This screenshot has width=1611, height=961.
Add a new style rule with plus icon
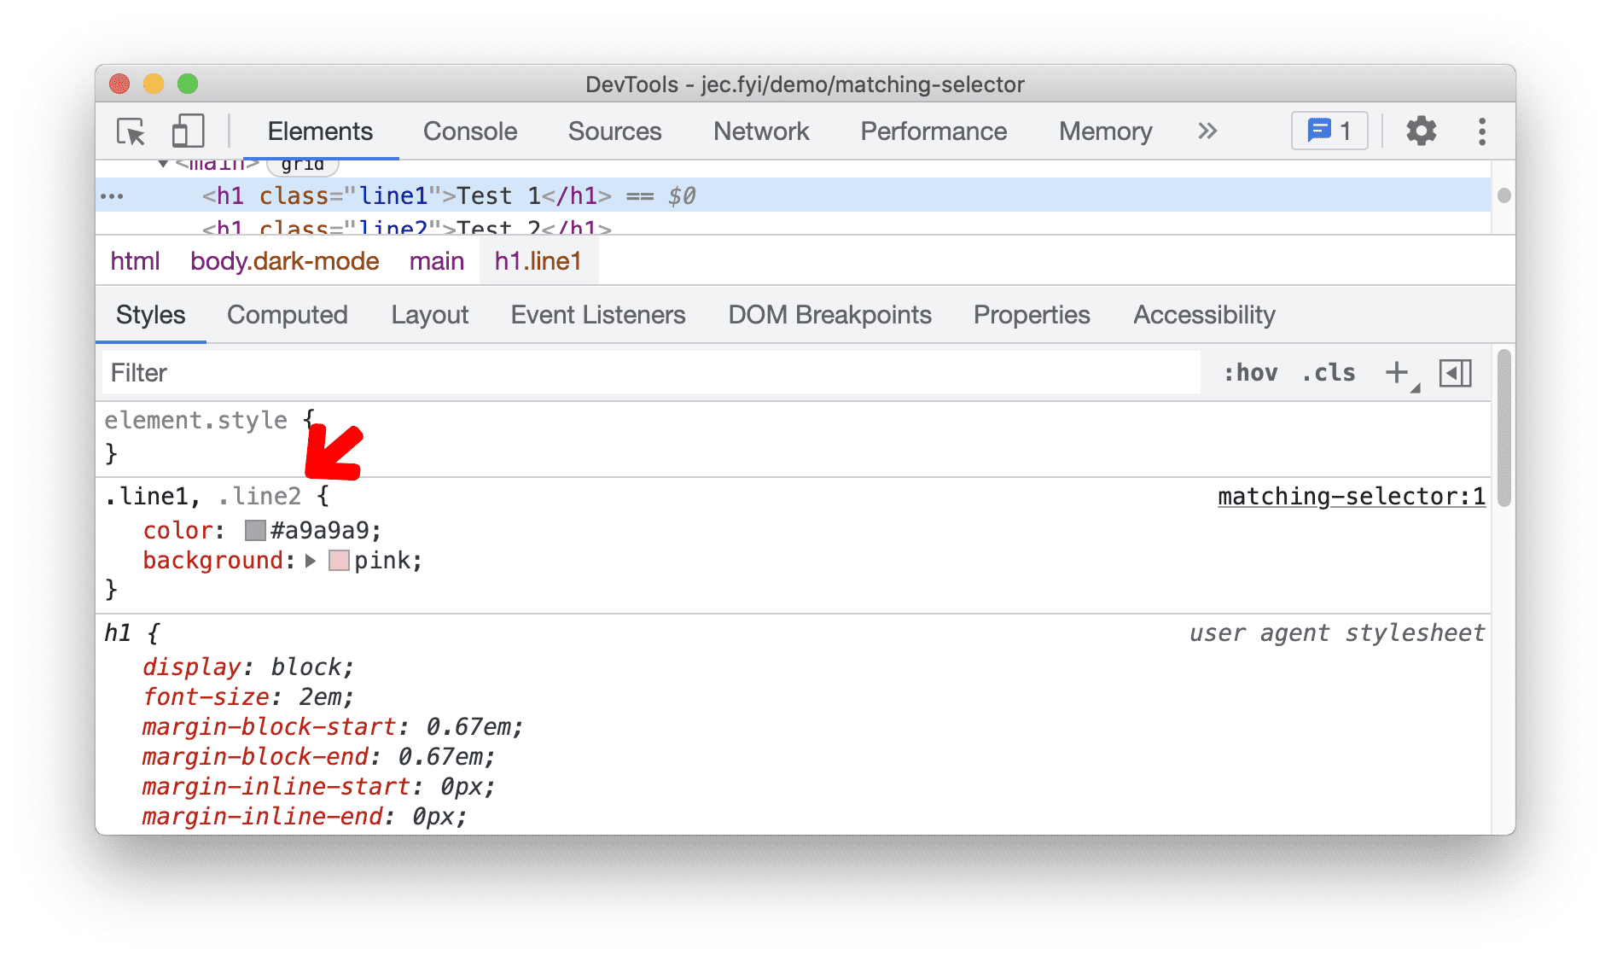1397,372
